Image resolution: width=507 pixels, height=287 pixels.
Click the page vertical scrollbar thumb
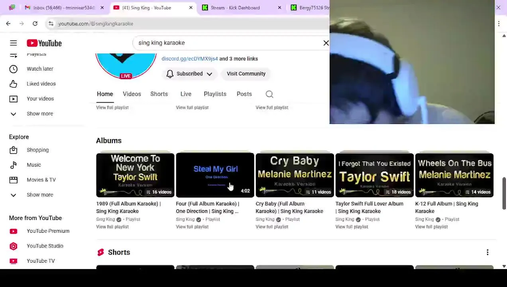tap(504, 193)
